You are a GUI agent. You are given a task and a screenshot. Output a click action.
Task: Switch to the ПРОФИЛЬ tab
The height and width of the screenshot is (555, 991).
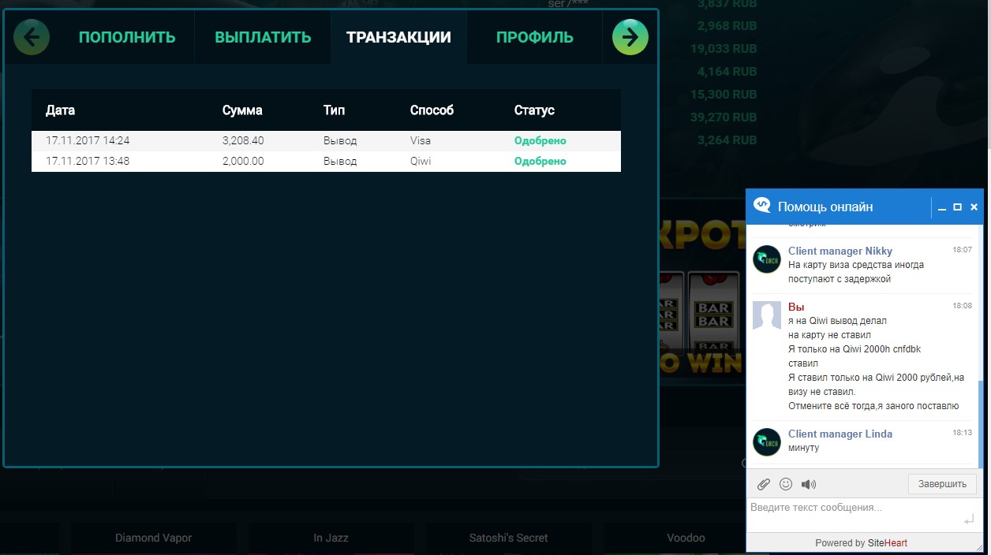point(535,37)
